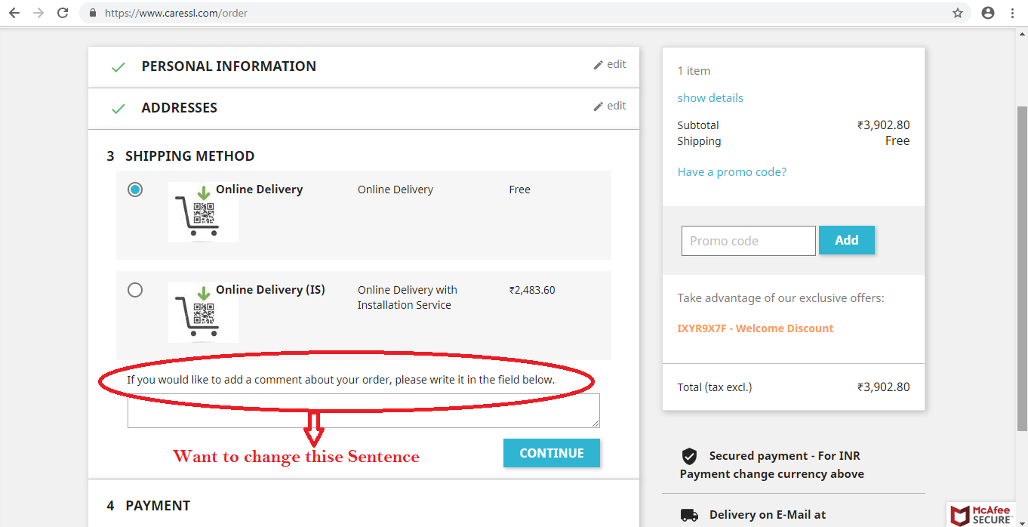Click the Online Delivery cart thumbnail
The image size is (1028, 527).
coord(203,212)
